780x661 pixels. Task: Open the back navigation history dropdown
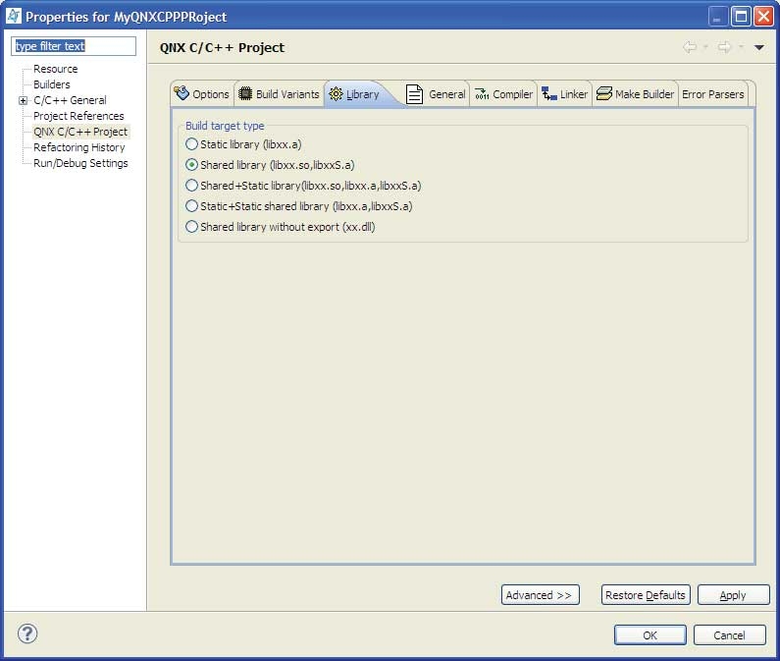pos(704,47)
